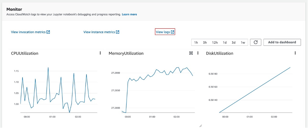Open MemoryUtilization widget actions menu

pyautogui.click(x=198, y=53)
